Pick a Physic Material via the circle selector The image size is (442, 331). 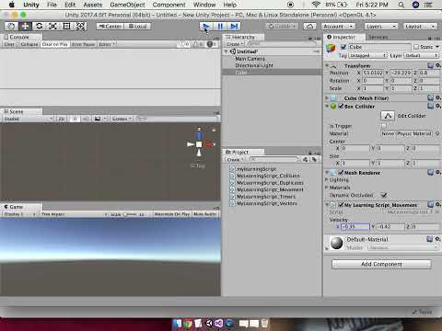pyautogui.click(x=437, y=133)
